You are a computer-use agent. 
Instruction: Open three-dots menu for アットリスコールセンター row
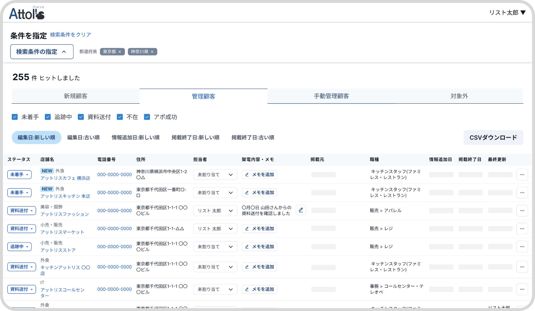click(522, 289)
